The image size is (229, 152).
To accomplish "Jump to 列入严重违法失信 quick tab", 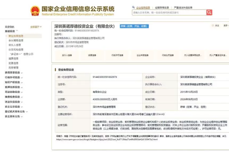I will (x=218, y=55).
